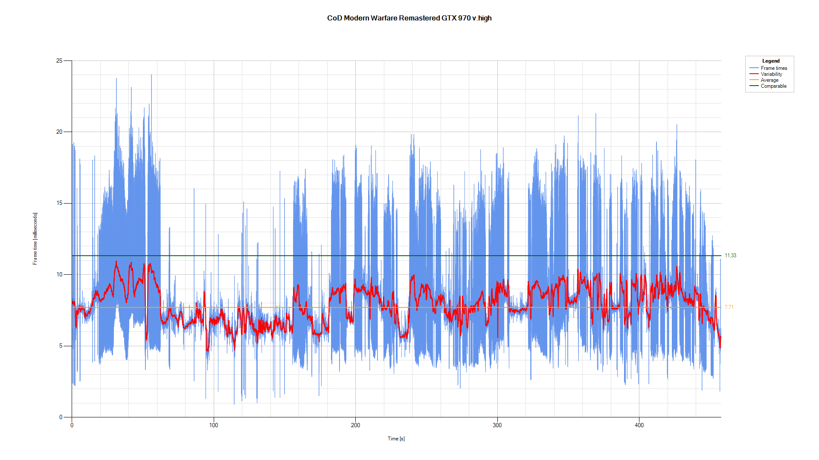Image resolution: width=819 pixels, height=460 pixels.
Task: Click the 400 tick on the time axis
Action: 639,425
